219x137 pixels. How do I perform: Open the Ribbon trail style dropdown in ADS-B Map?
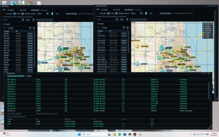pos(43,14)
